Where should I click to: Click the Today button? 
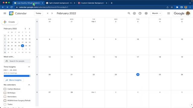click(x=38, y=13)
